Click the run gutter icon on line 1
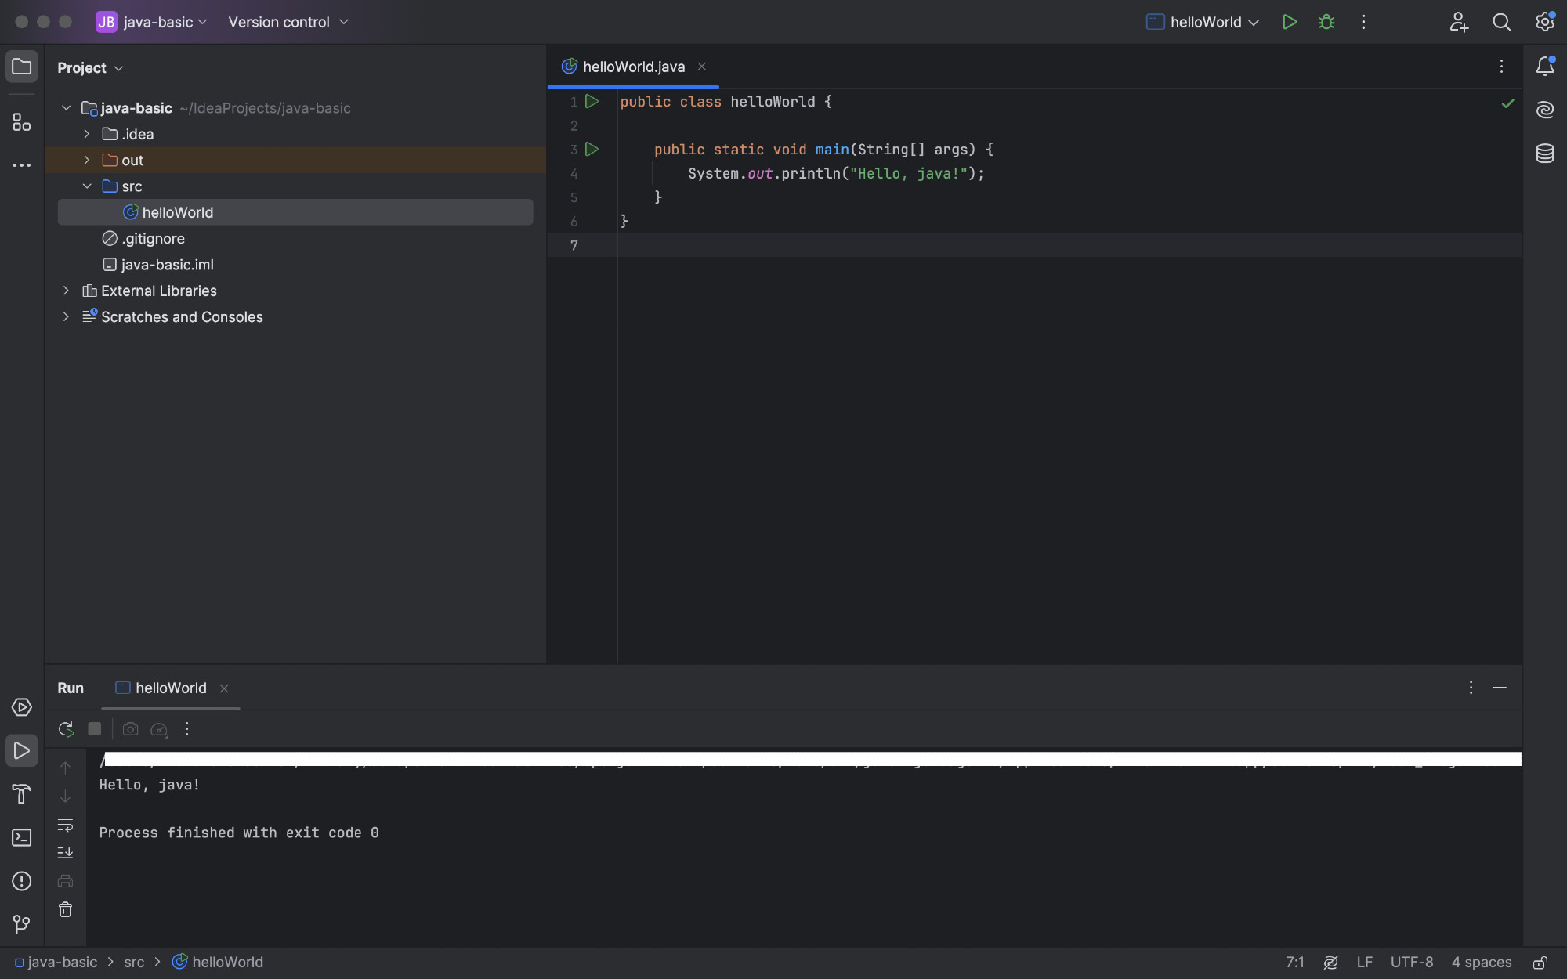 point(592,102)
